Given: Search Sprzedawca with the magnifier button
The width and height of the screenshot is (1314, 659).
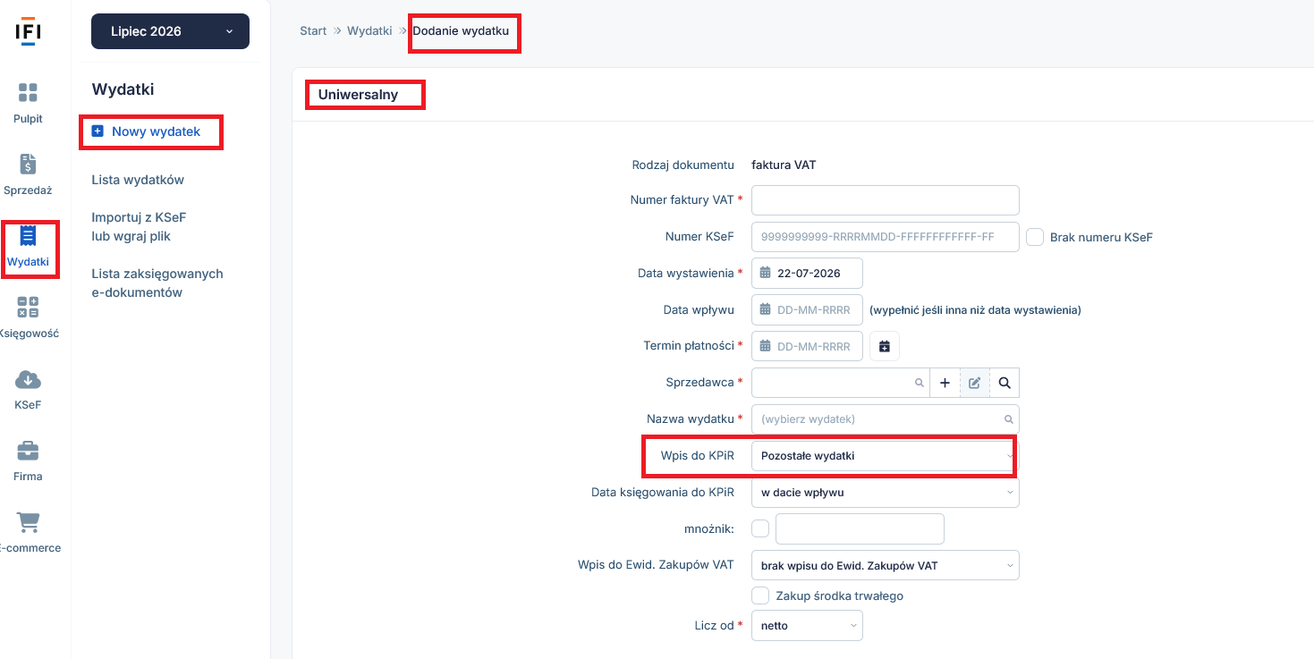Looking at the screenshot, I should click(1005, 383).
